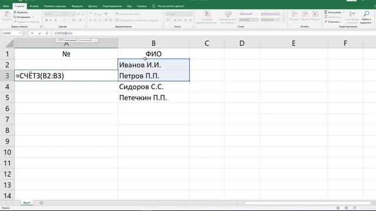Toggle Italic formatting in Font group
376x211 pixels.
pos(51,21)
